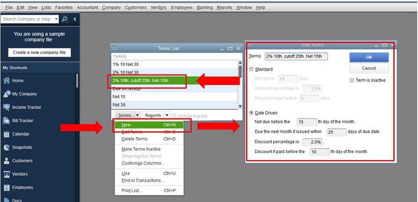
Task: Open the Banking menu
Action: [205, 8]
